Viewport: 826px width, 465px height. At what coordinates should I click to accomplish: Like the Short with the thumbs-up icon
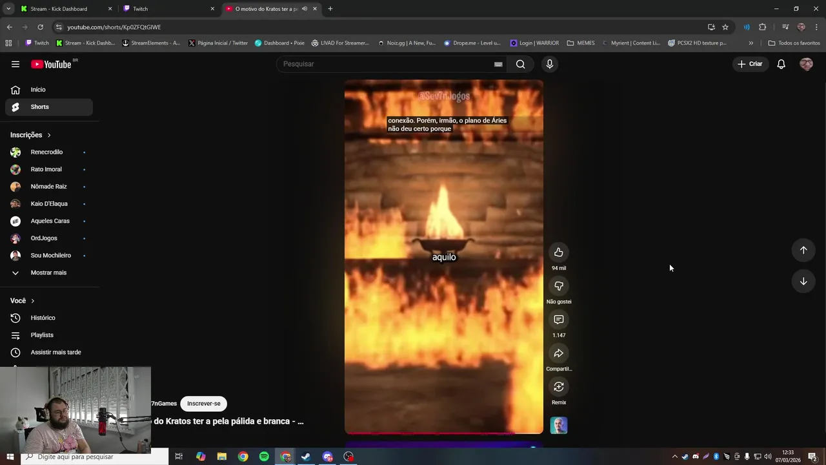pyautogui.click(x=559, y=253)
